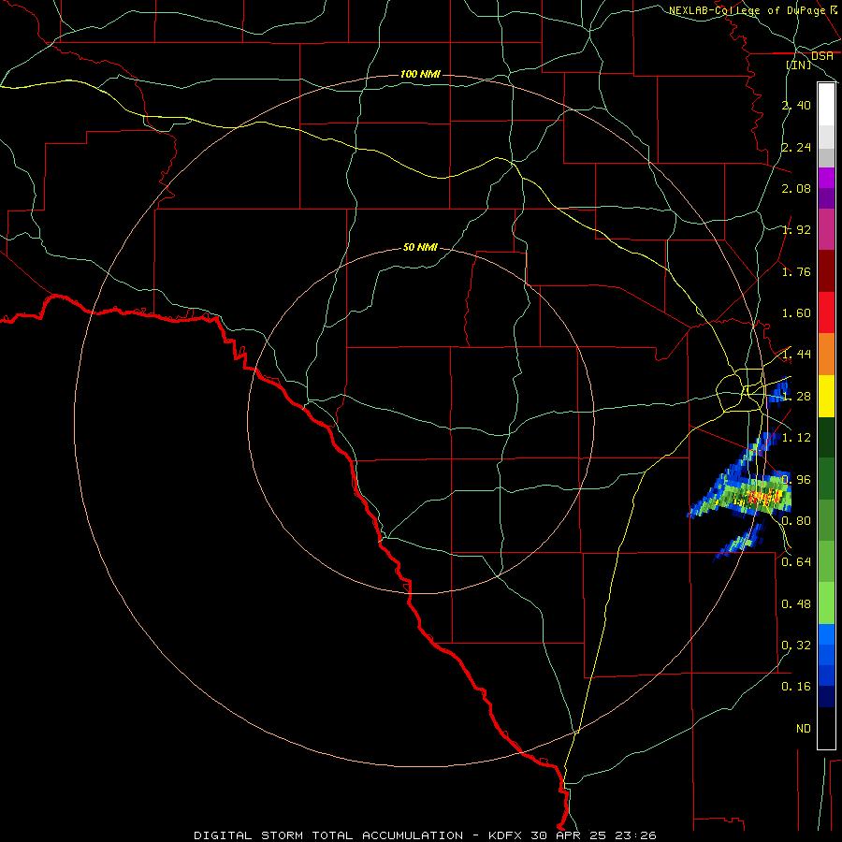Image resolution: width=842 pixels, height=842 pixels.
Task: Pick the orange legend swatch
Action: 826,355
